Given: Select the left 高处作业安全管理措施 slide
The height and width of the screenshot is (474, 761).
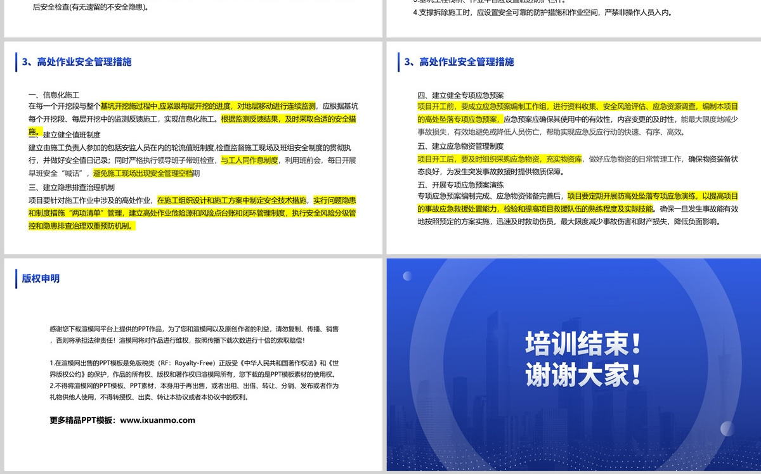Looking at the screenshot, I should [193, 148].
